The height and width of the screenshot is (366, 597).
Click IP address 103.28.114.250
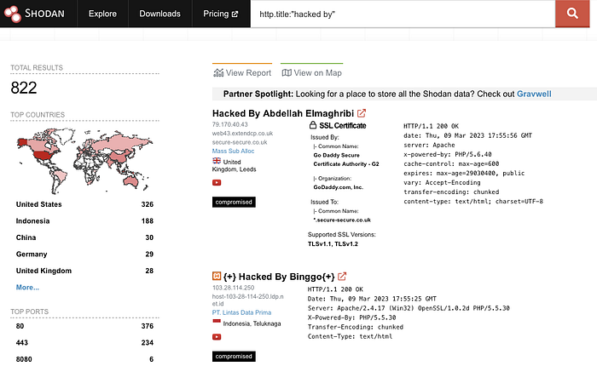tap(233, 288)
